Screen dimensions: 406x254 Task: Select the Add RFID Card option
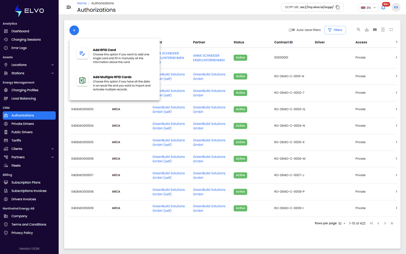pos(114,56)
